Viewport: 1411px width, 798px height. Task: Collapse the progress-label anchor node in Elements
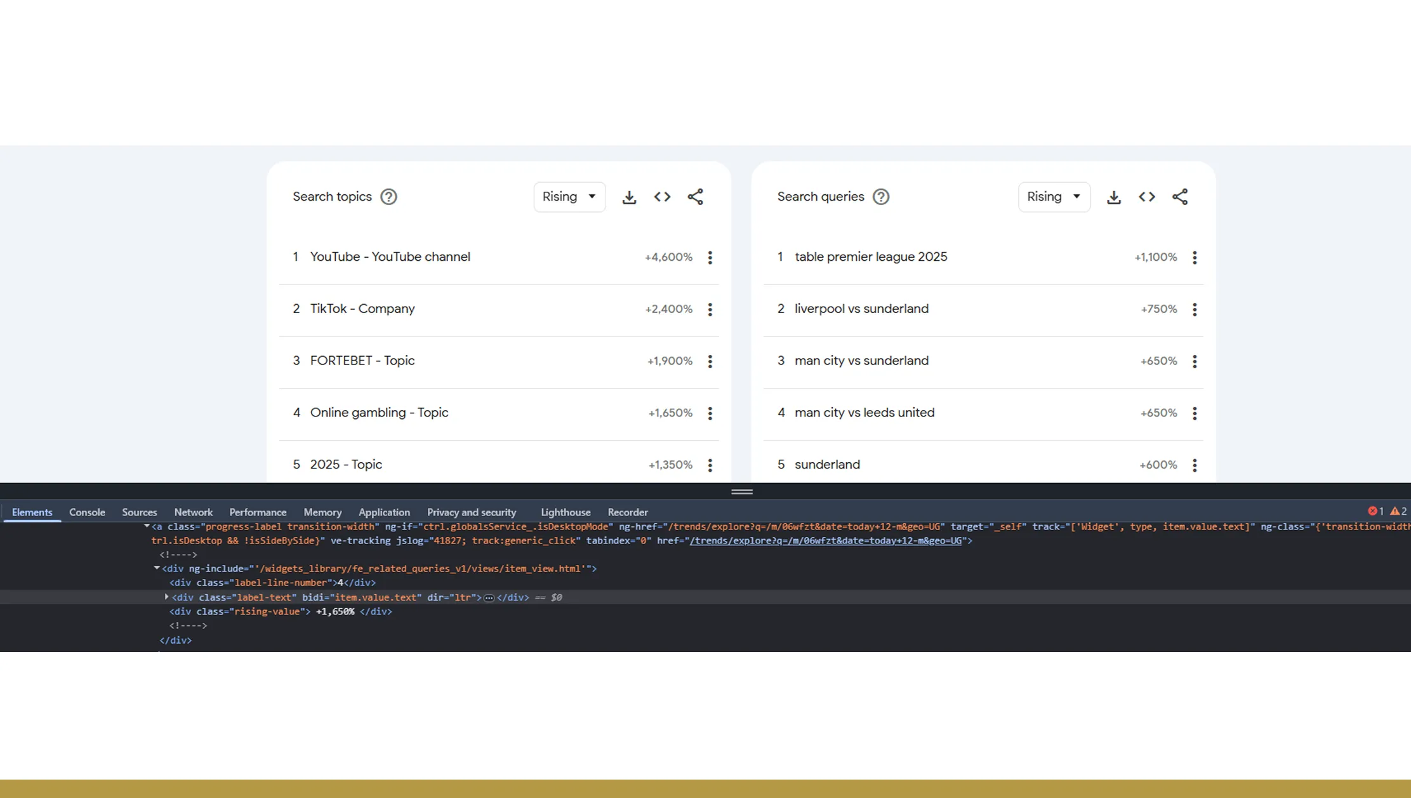pos(147,526)
